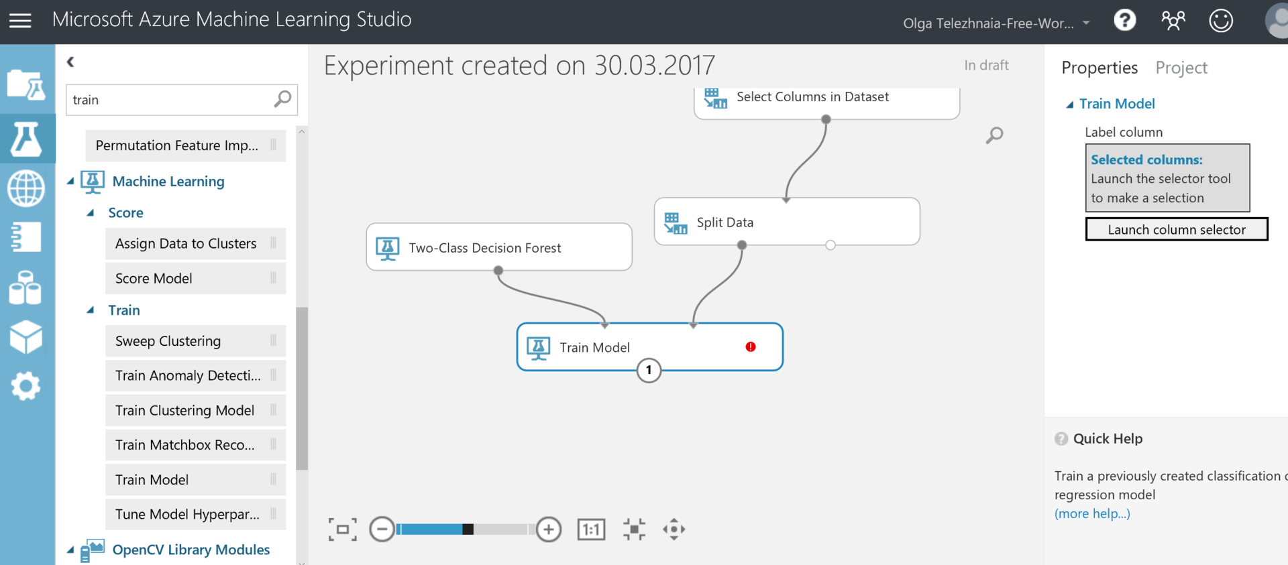Click the canvas search magnifier icon
Image resolution: width=1288 pixels, height=565 pixels.
tap(994, 135)
